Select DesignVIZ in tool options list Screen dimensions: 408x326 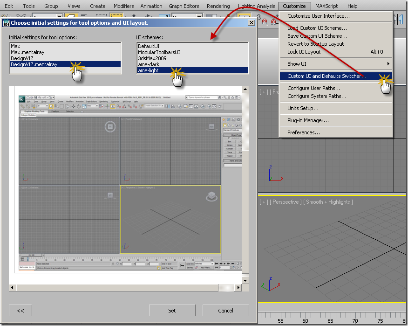point(65,58)
